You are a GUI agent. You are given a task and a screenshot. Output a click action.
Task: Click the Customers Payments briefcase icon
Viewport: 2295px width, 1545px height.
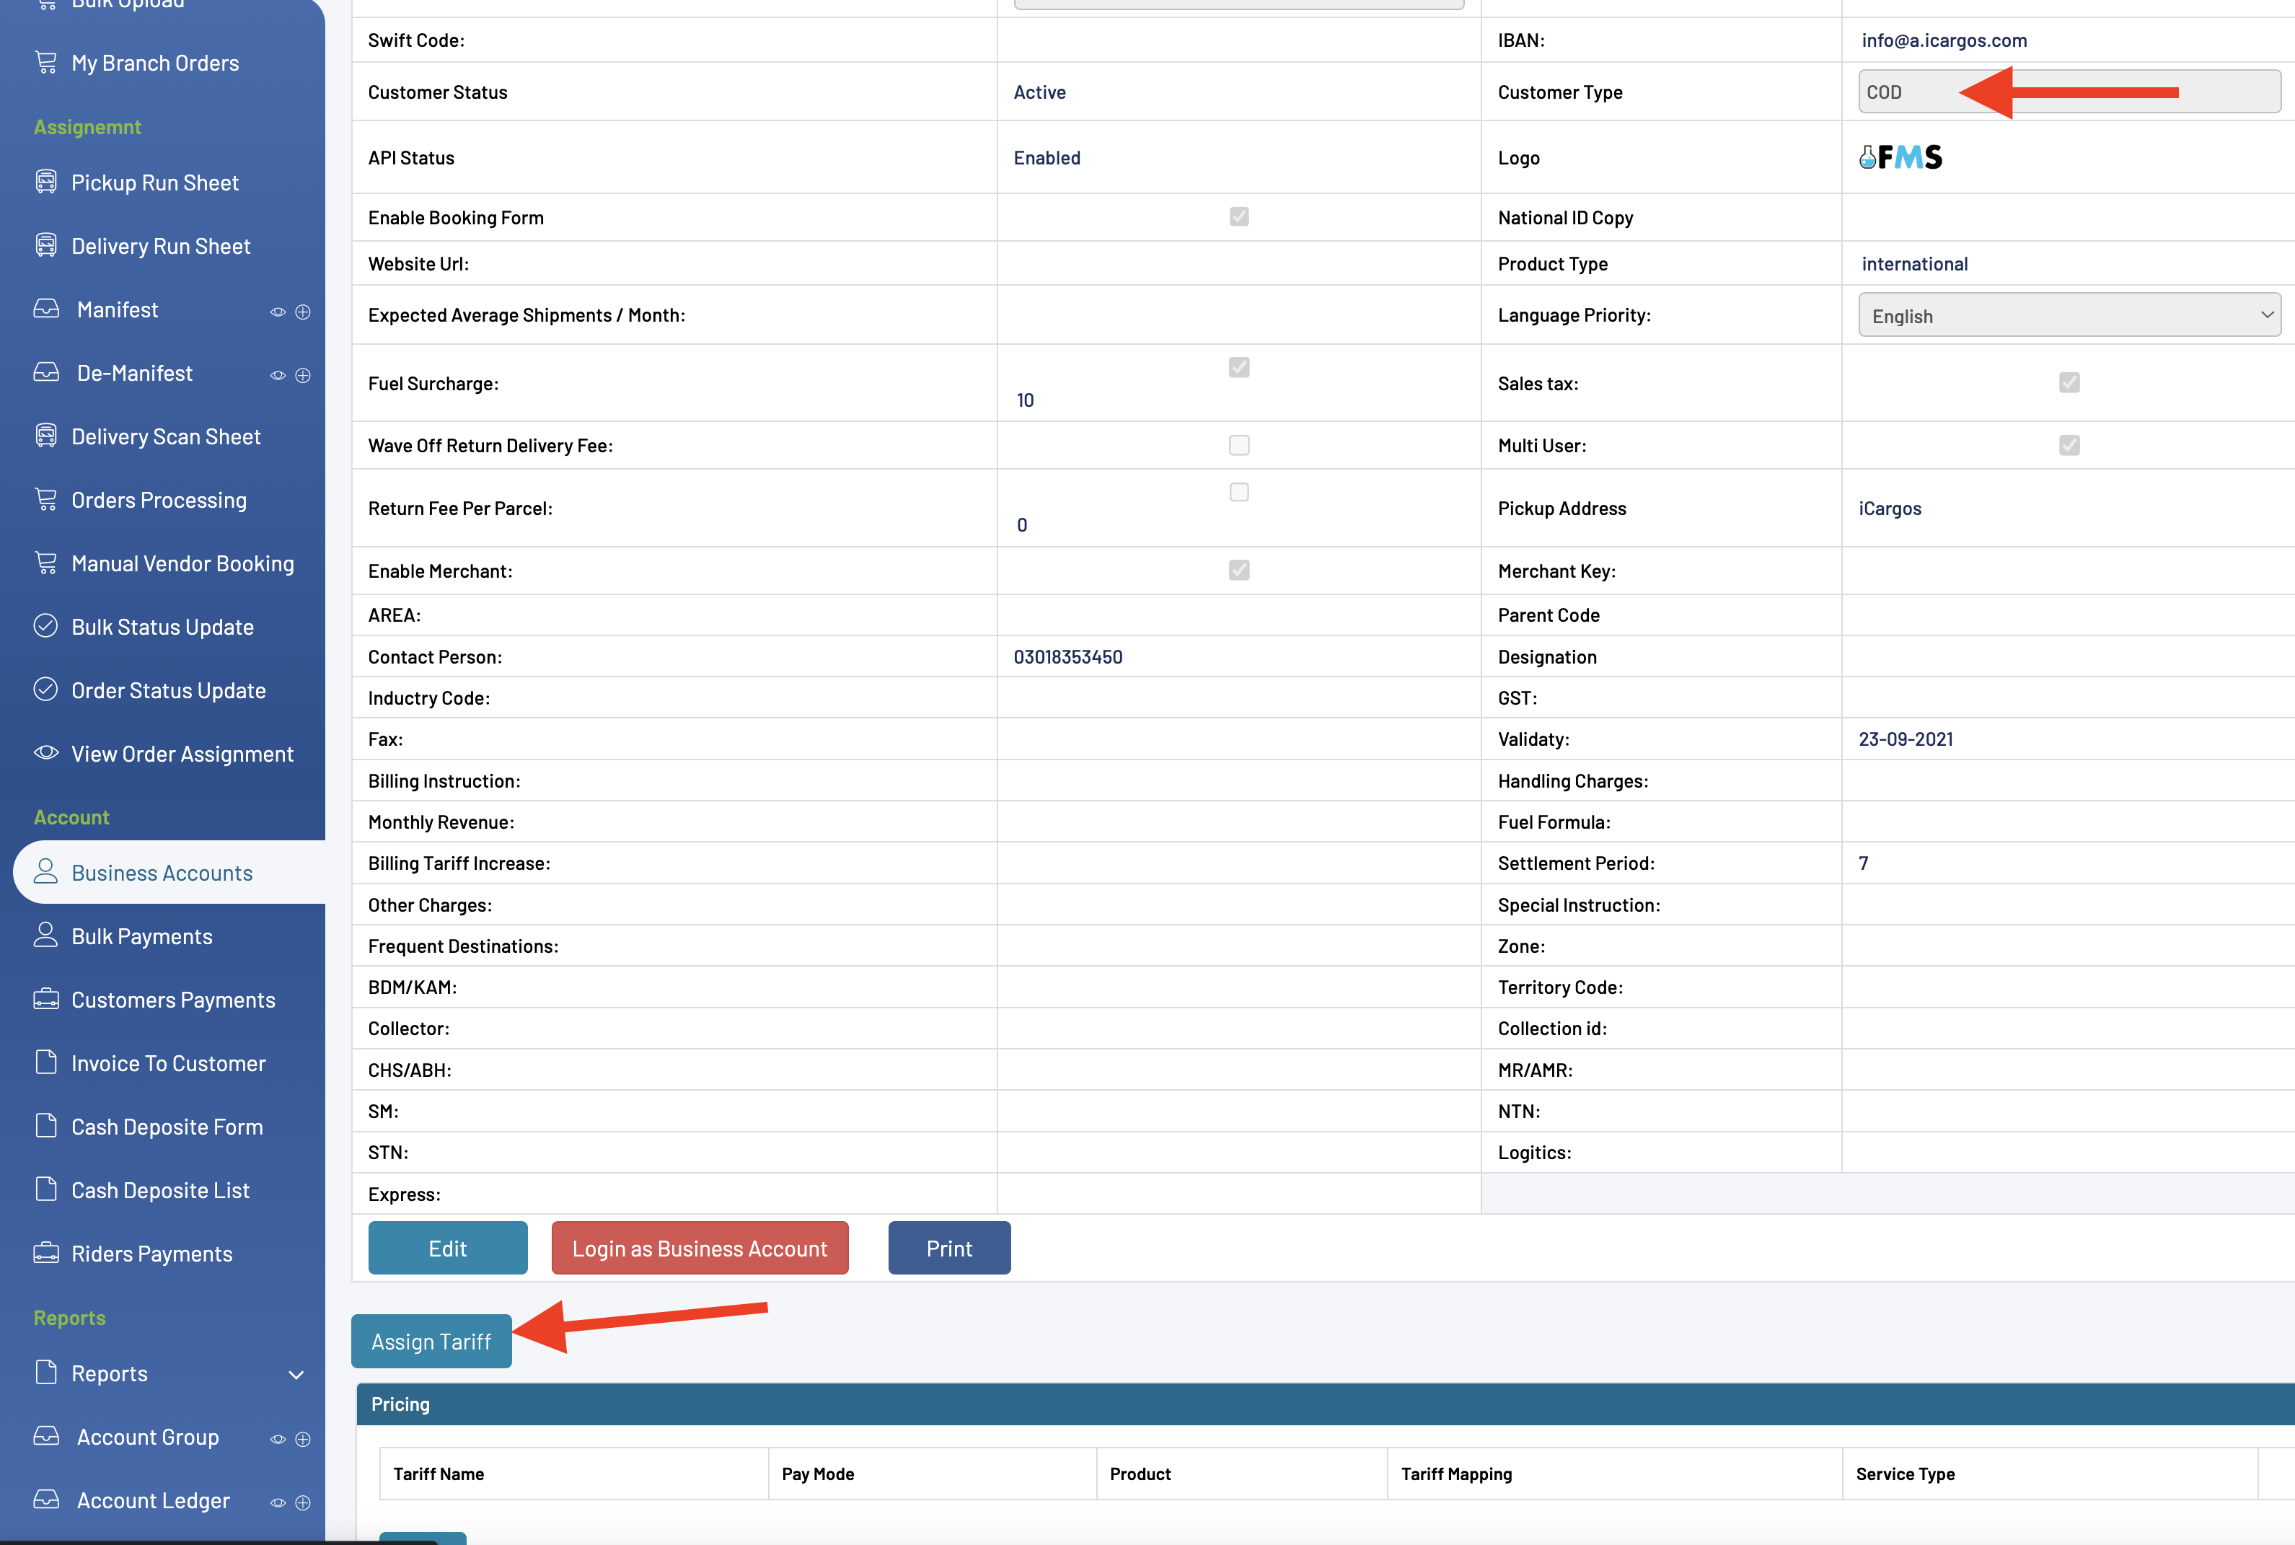tap(45, 999)
